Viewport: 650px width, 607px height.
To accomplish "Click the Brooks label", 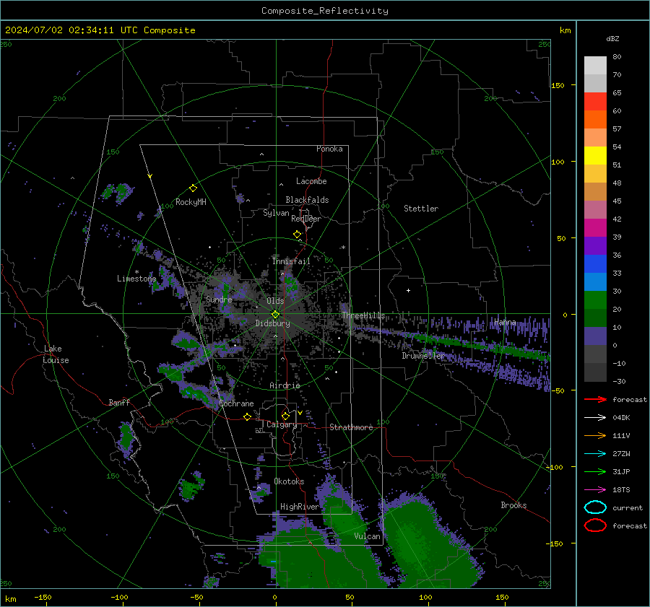I will click(513, 505).
